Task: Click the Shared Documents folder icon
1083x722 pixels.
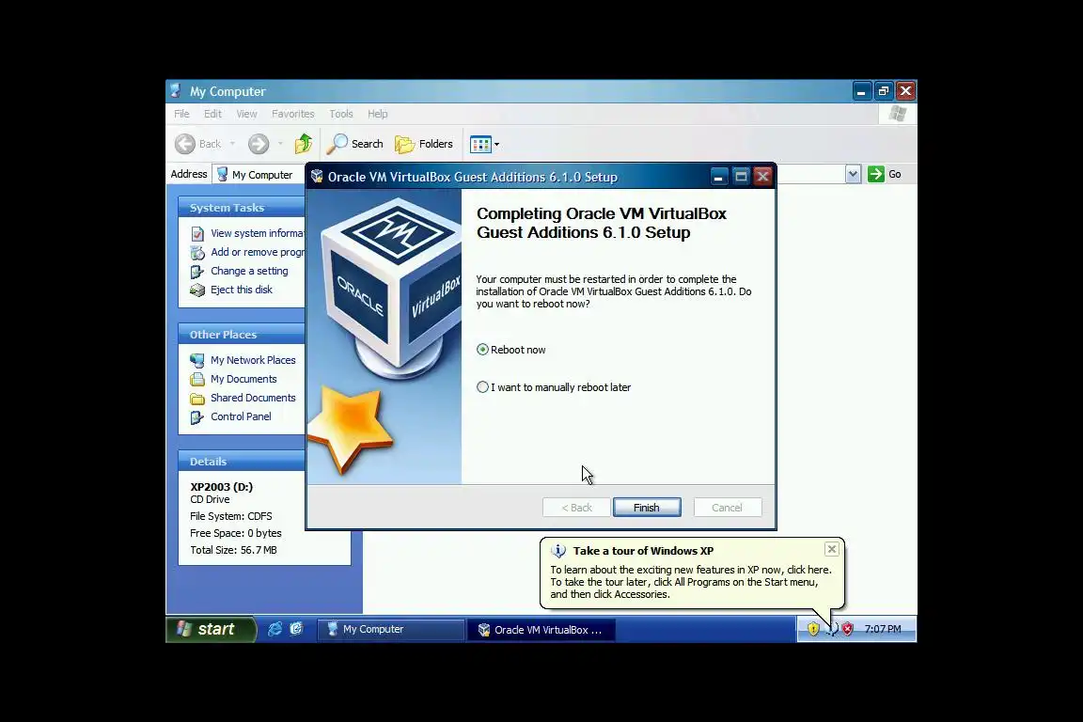Action: pos(197,398)
